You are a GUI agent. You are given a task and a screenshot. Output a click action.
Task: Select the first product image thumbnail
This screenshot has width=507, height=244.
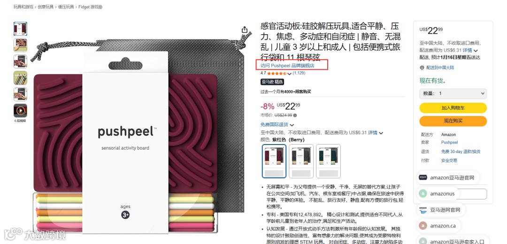point(20,29)
